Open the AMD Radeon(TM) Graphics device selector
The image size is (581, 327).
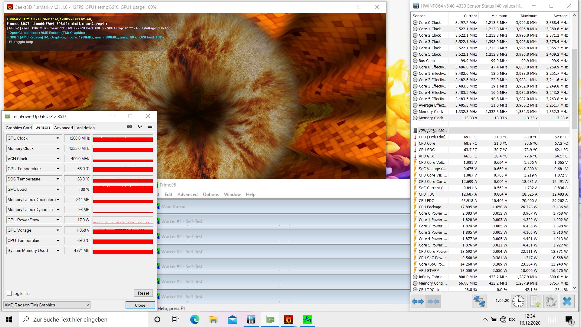47,305
